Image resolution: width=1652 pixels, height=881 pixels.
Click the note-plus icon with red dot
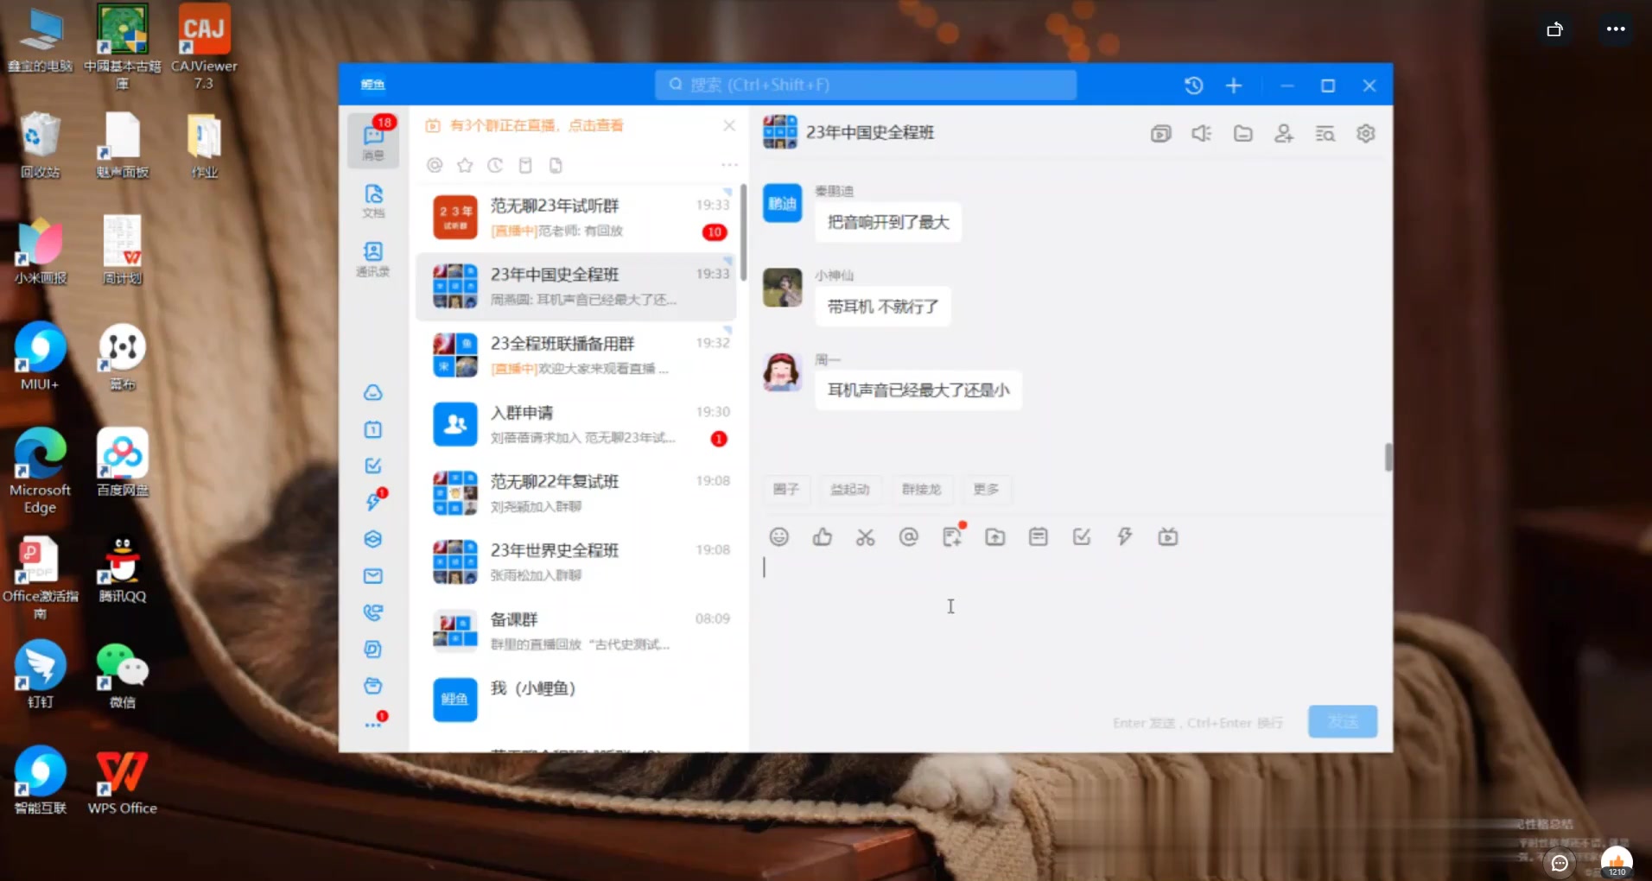(953, 536)
